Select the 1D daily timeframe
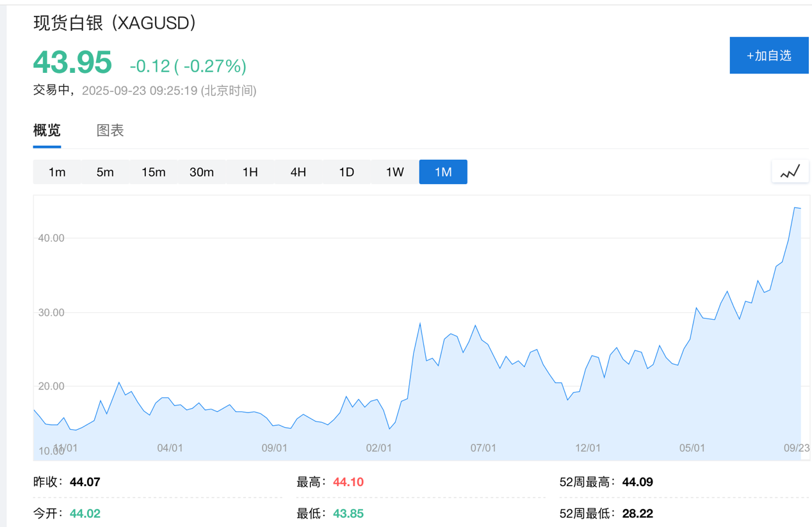812x527 pixels. click(346, 171)
